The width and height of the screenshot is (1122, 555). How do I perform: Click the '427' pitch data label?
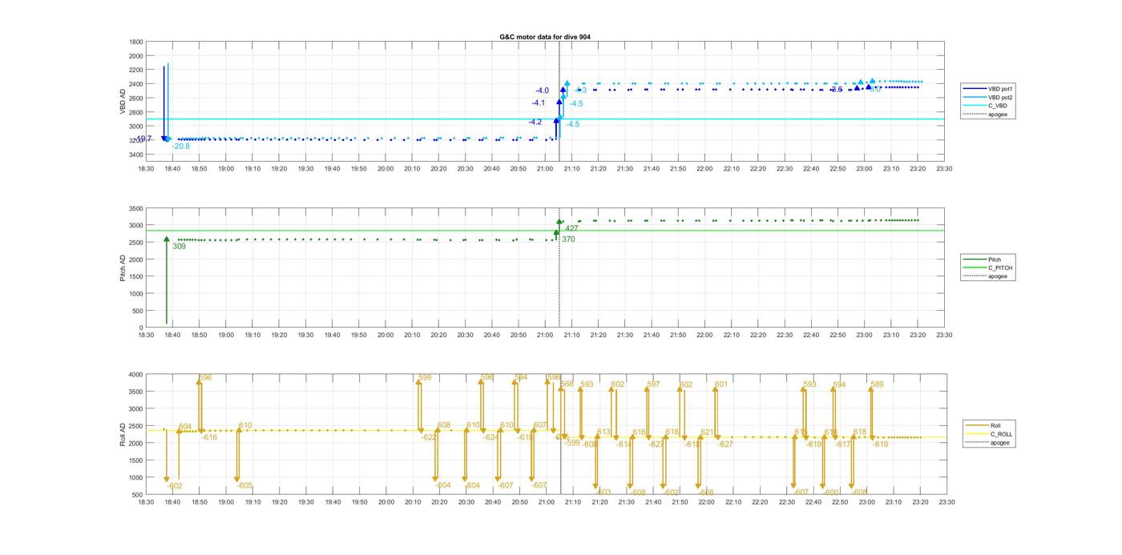[572, 229]
